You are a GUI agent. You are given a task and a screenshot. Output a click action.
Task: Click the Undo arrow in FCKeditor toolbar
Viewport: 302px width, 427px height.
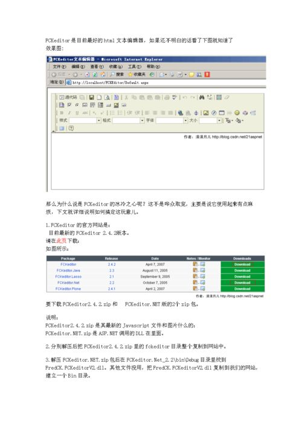[x=185, y=97]
